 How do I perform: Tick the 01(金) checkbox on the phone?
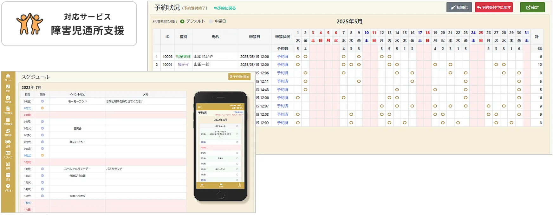tap(237, 134)
